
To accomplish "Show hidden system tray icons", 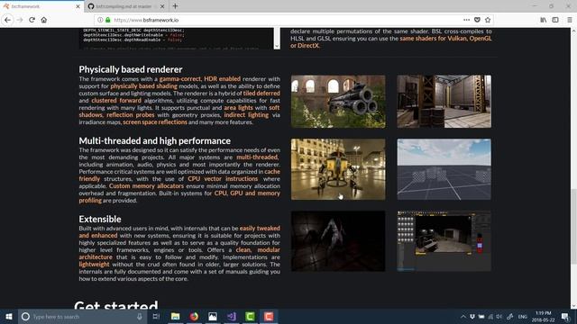I will click(463, 317).
